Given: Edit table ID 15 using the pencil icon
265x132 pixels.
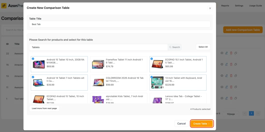Looking at the screenshot, I should (226, 64).
